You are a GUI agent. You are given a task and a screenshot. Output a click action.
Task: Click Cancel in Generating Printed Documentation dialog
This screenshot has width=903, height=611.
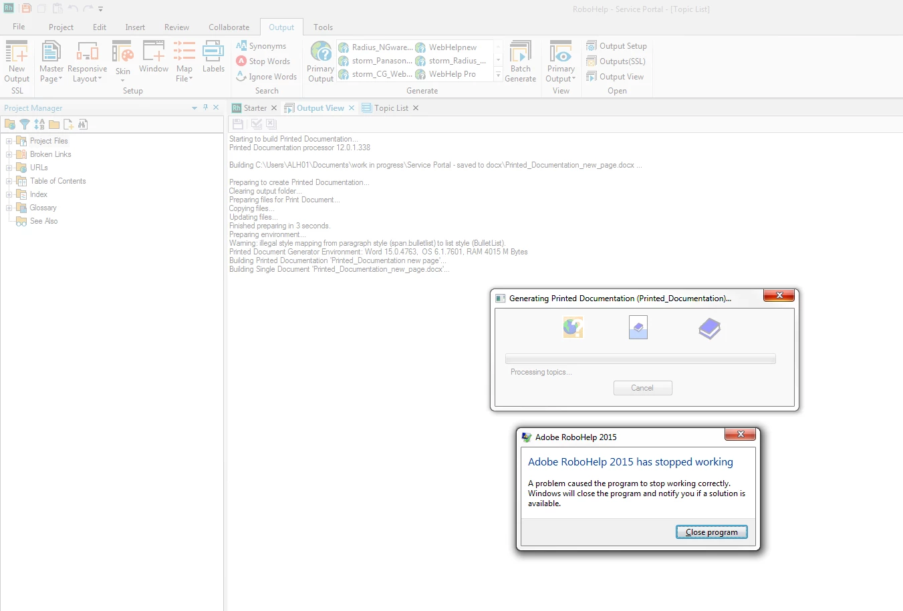pos(642,388)
